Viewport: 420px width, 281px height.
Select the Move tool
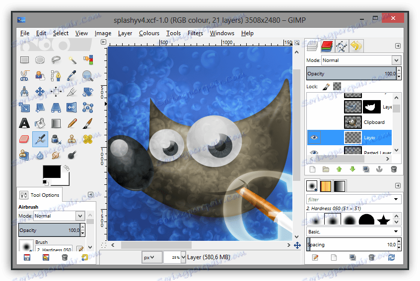click(40, 92)
